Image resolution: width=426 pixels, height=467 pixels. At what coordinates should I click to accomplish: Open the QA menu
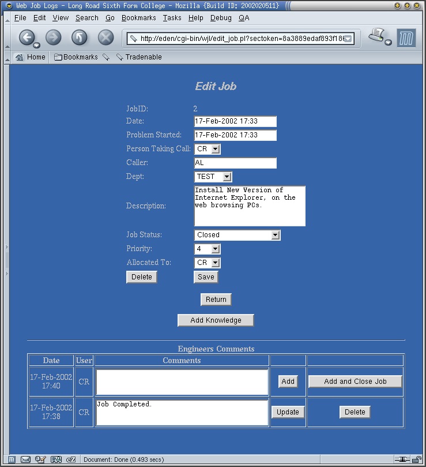244,18
